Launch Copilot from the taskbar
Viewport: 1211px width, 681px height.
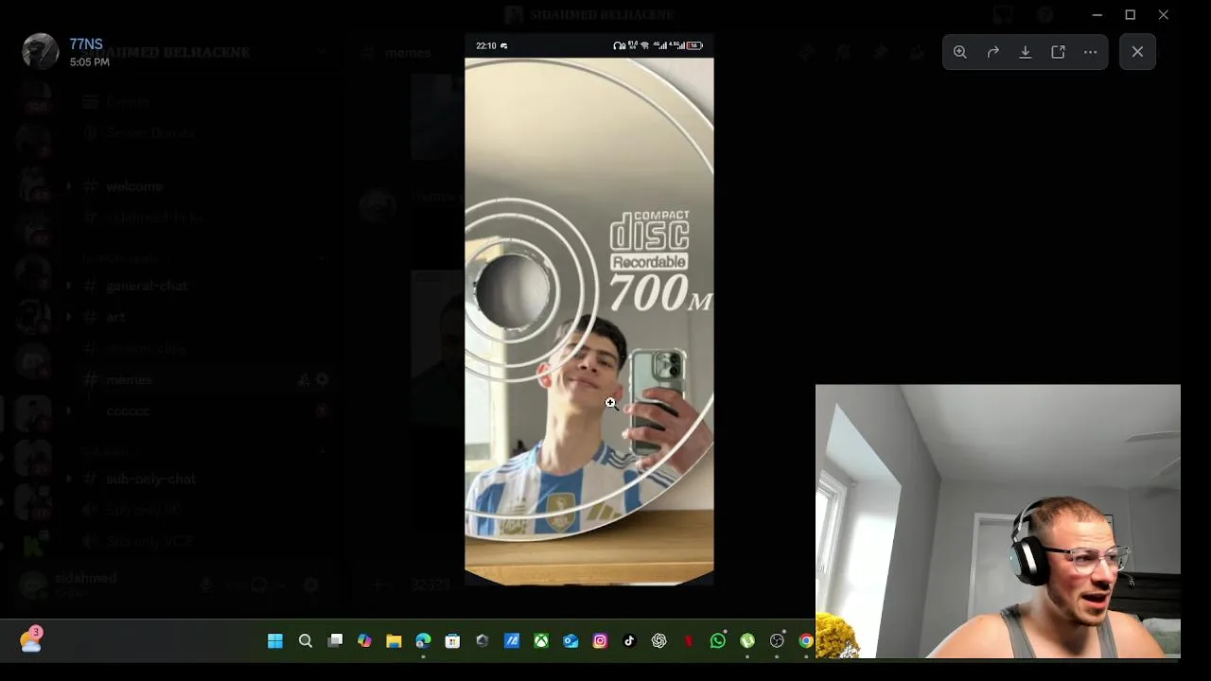(364, 641)
